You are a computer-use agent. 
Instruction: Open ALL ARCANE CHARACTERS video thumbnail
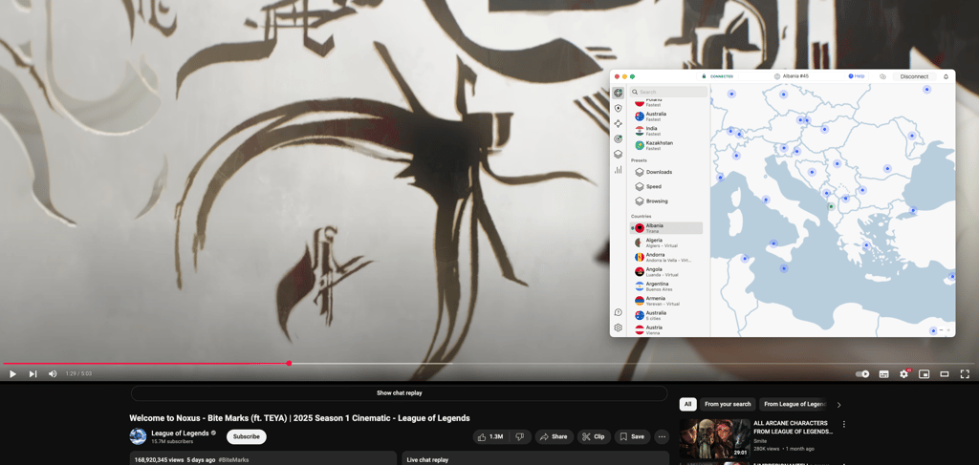pyautogui.click(x=714, y=439)
